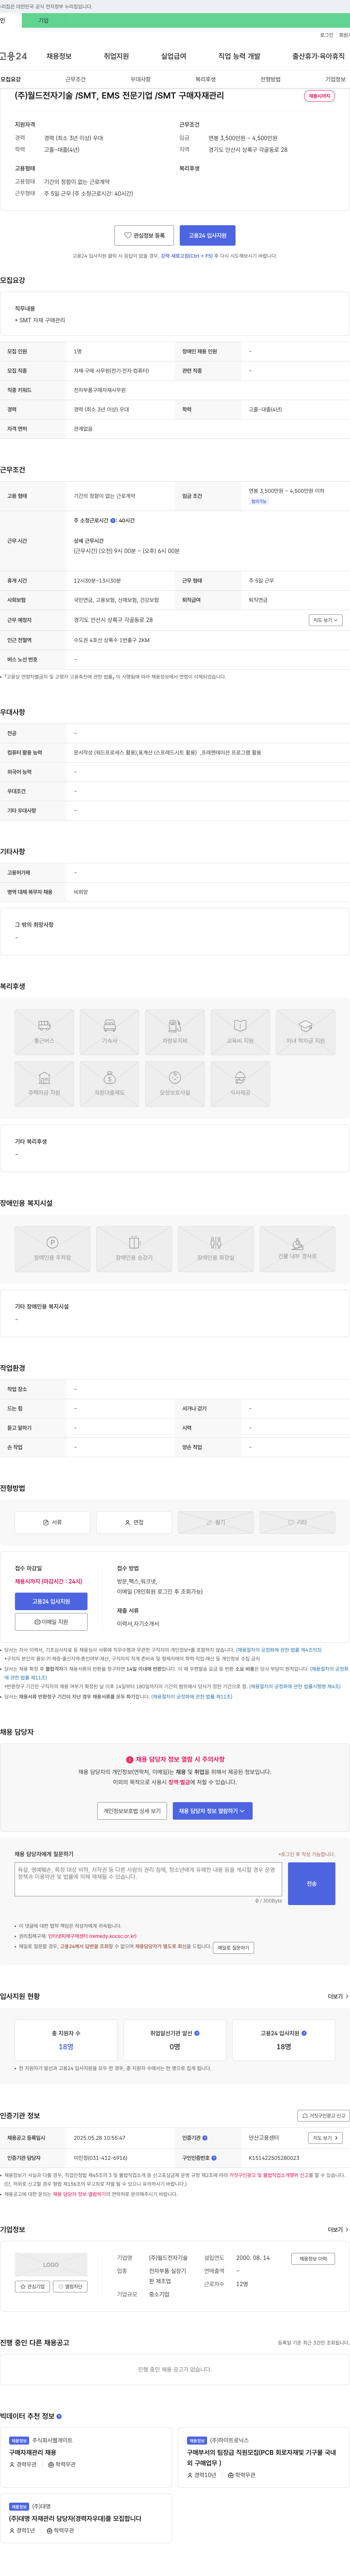Open the 지도 보기 dropdown for 근무 예정지
This screenshot has width=350, height=2576.
point(325,620)
